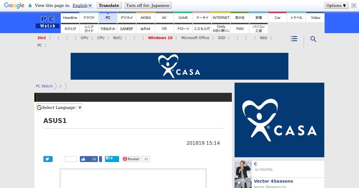Close the Google Translate bar
359x188 pixels.
point(354,5)
